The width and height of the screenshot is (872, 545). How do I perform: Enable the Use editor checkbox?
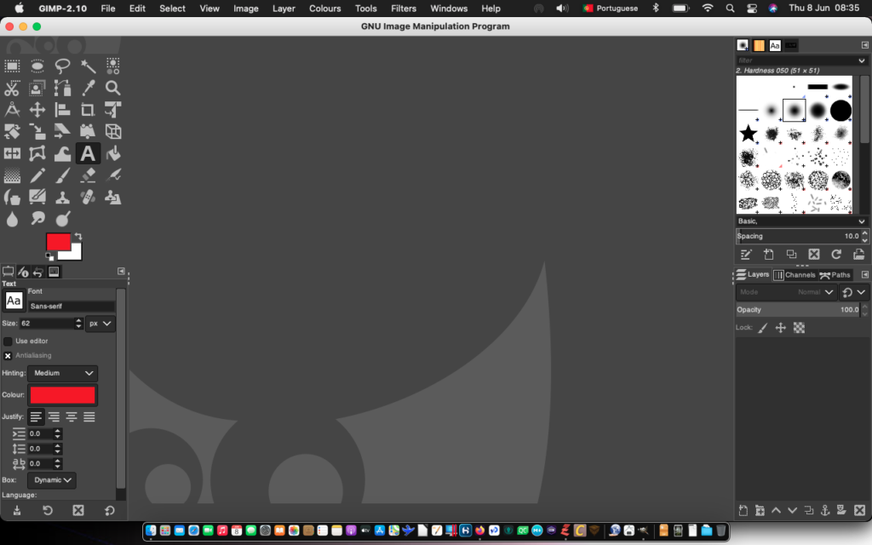tap(9, 341)
